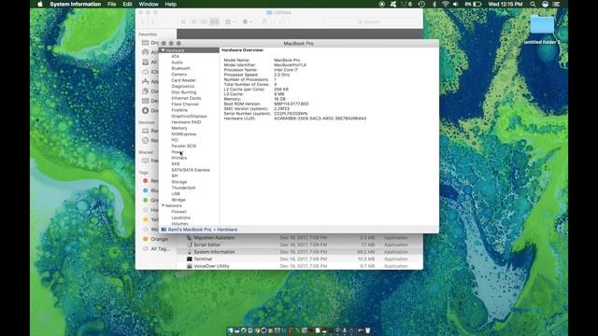Open Finder arrange-by dropdown
Image resolution: width=598 pixels, height=336 pixels.
[230, 22]
